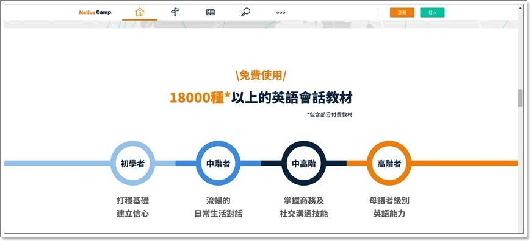The image size is (531, 241).
Task: Click the scrollbar up arrow
Action: click(x=520, y=7)
